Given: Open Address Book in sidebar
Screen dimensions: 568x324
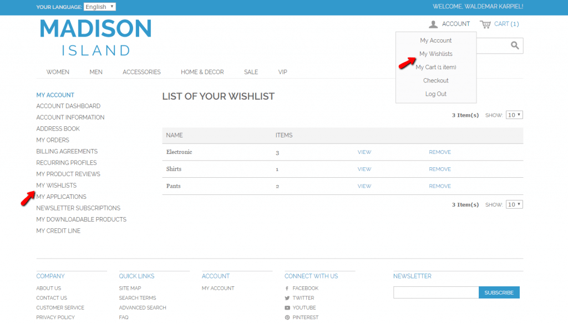Looking at the screenshot, I should 58,129.
